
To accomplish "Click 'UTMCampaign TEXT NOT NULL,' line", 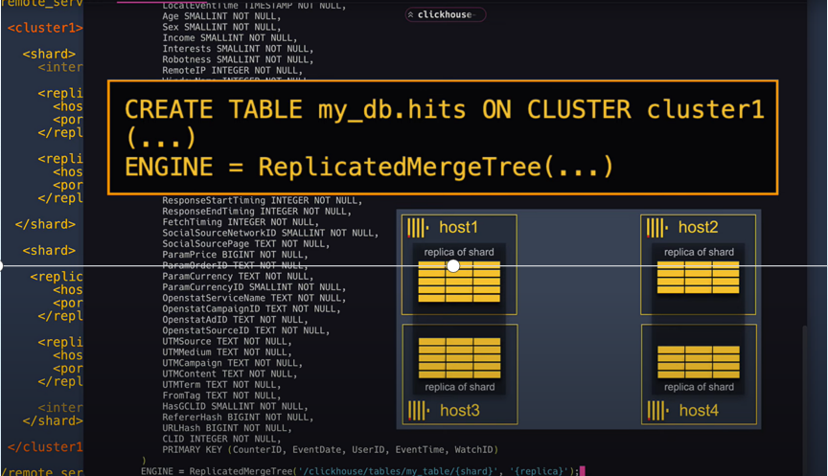I will pyautogui.click(x=232, y=363).
